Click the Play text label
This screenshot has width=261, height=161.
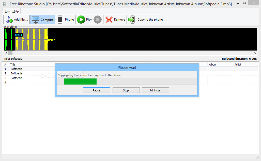click(89, 20)
